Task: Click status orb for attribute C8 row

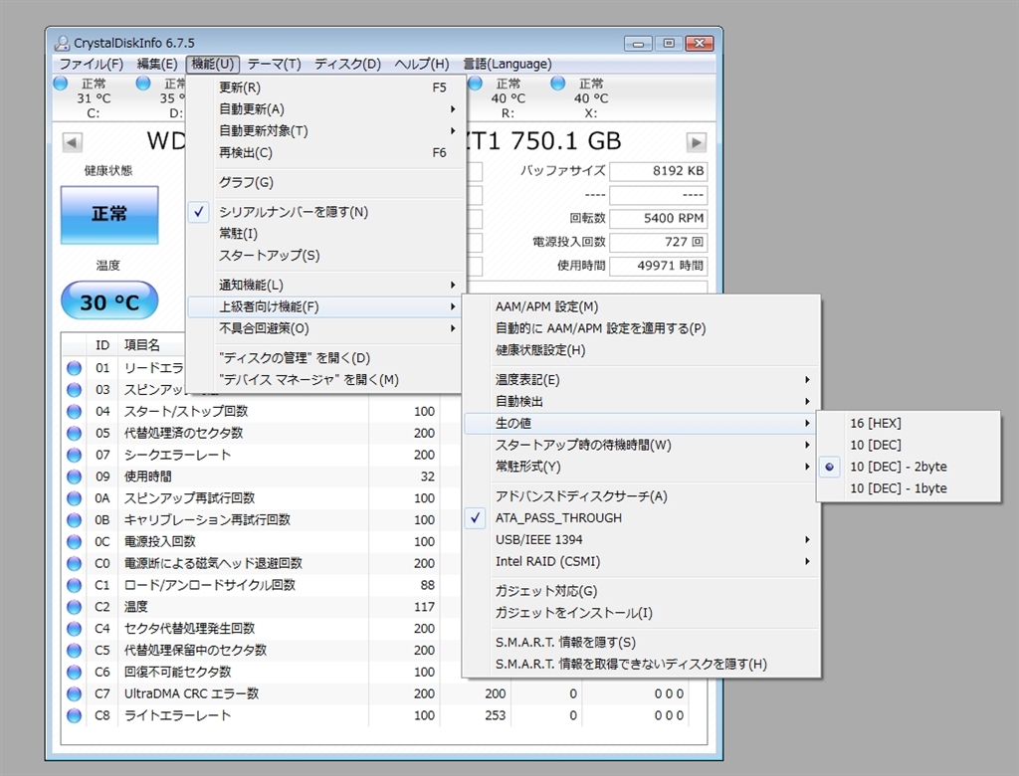Action: click(x=74, y=715)
